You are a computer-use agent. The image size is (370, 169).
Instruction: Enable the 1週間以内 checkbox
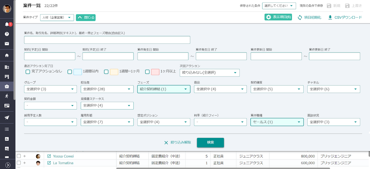click(70, 72)
